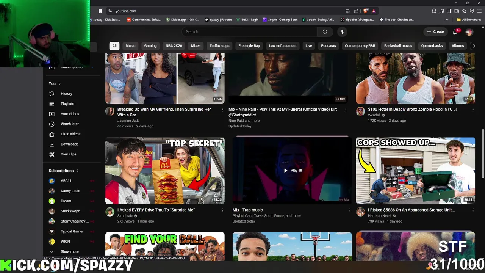Open Watch later in the sidebar
The width and height of the screenshot is (485, 273).
click(x=70, y=124)
